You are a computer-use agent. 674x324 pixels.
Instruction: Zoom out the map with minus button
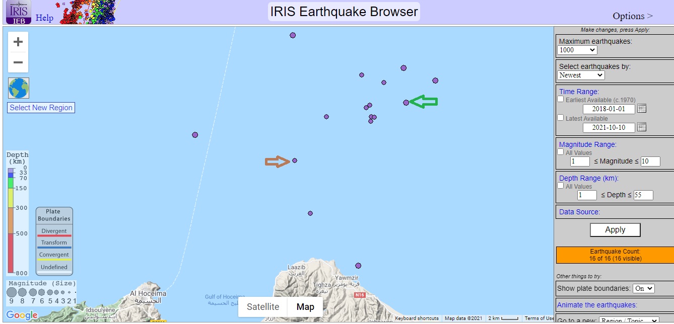point(18,62)
